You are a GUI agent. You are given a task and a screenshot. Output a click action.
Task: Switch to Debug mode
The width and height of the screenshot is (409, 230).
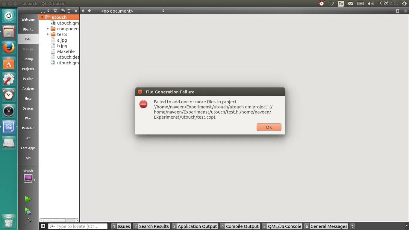pos(28,59)
